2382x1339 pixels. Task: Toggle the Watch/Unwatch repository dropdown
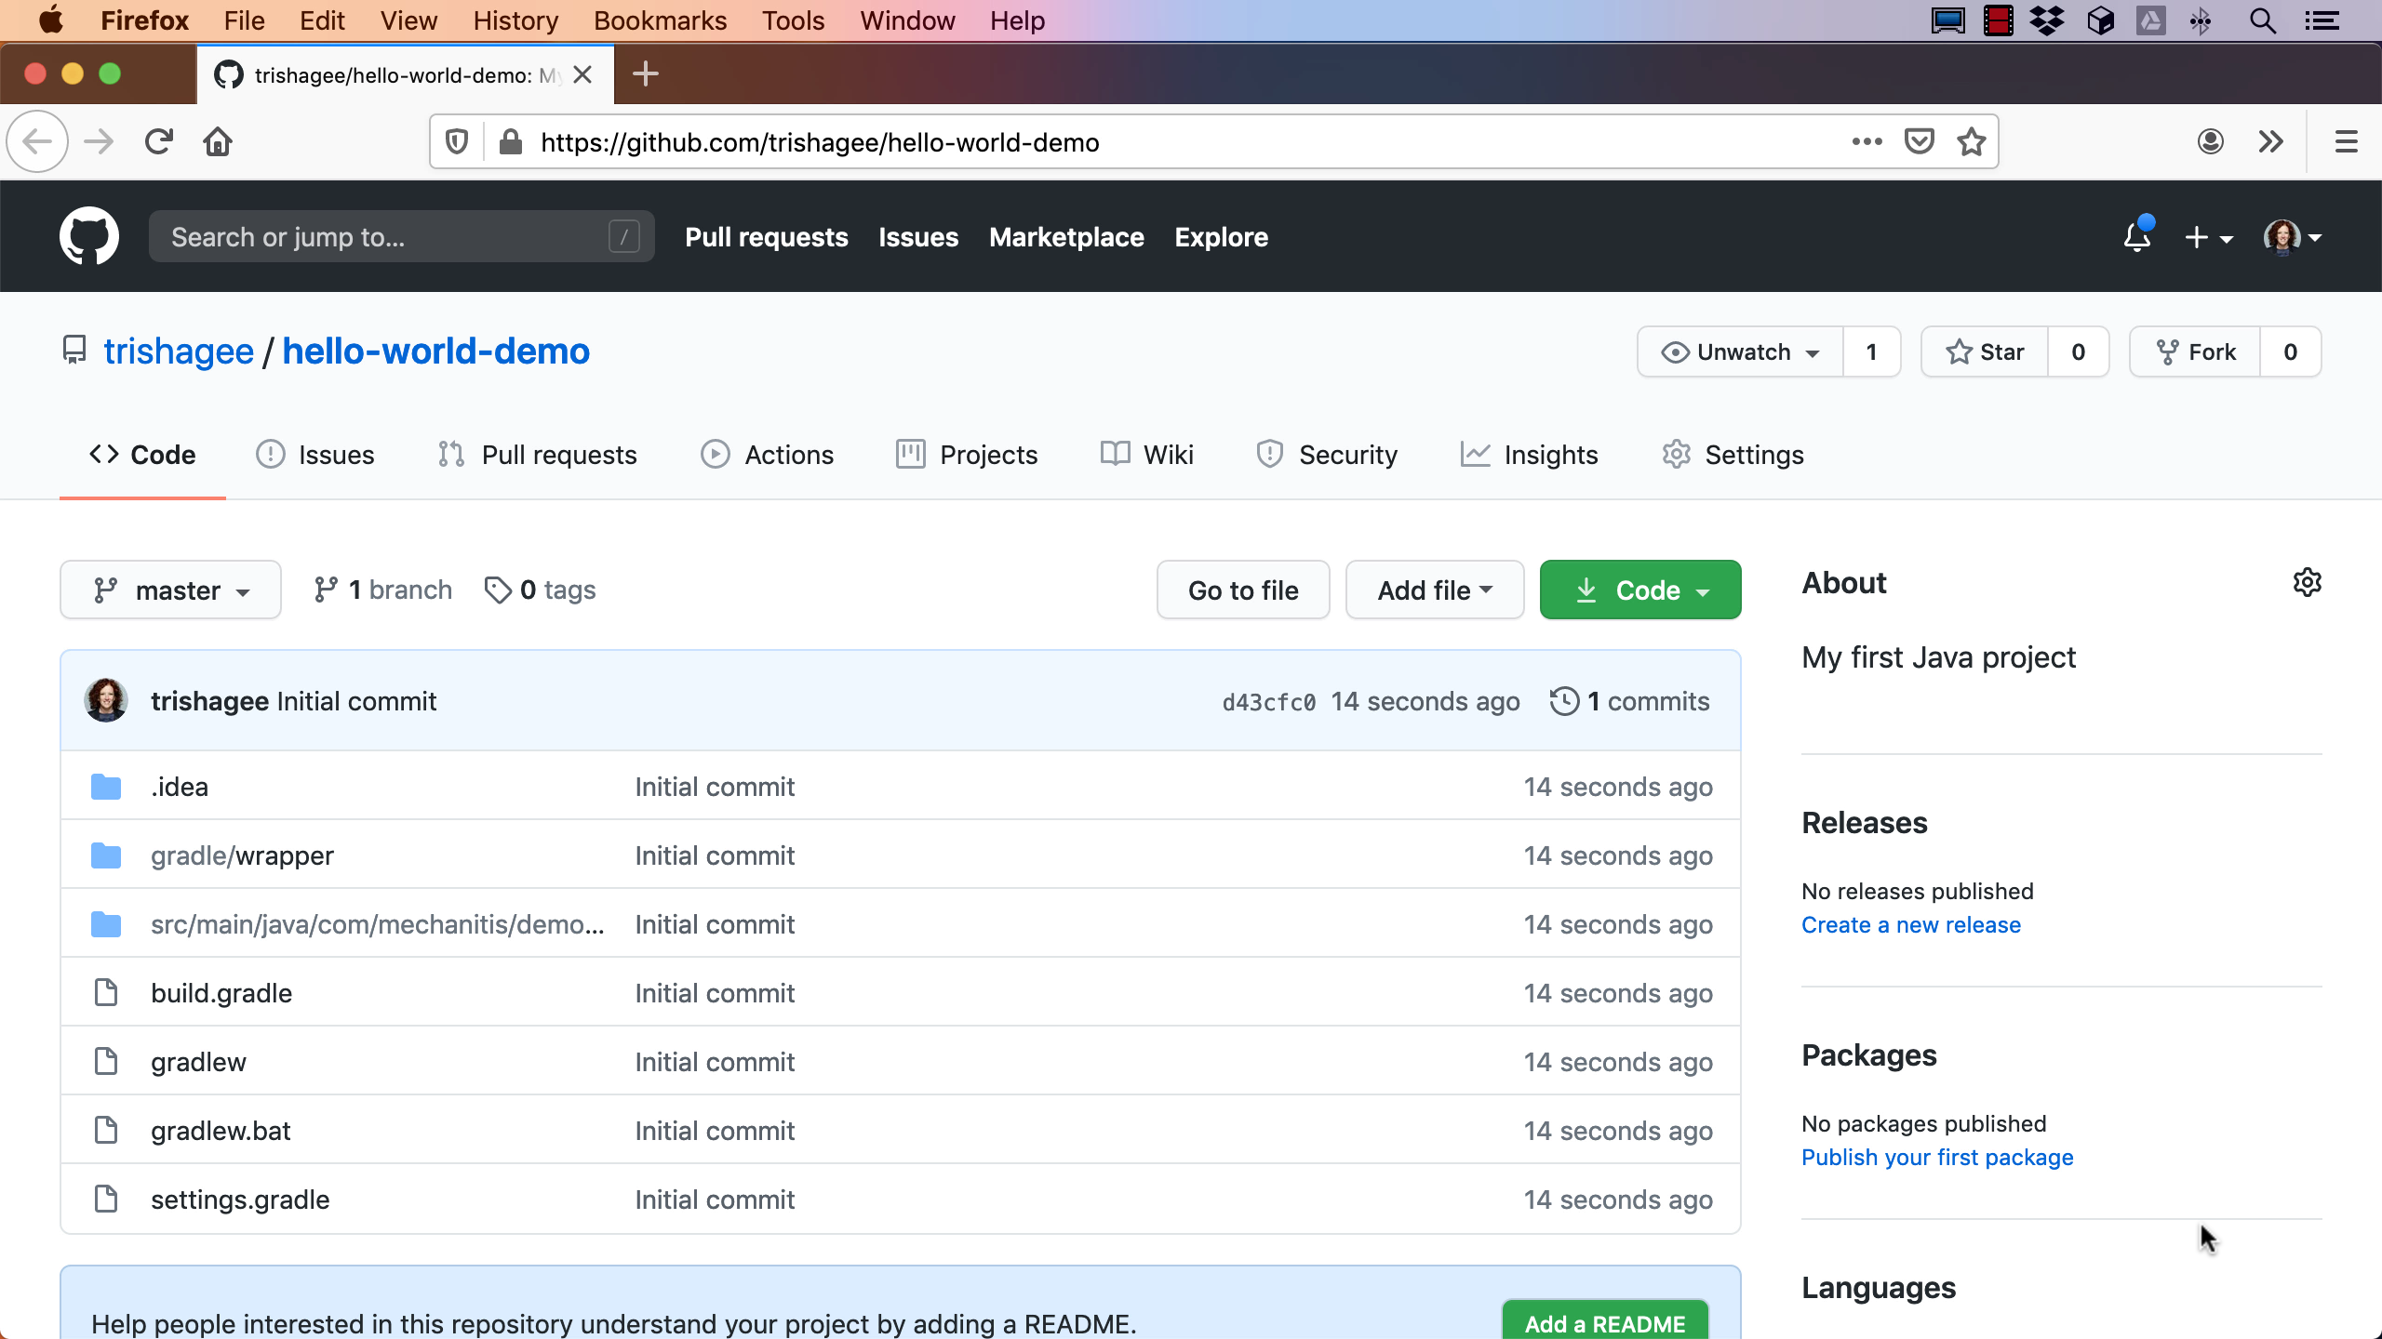point(1739,350)
